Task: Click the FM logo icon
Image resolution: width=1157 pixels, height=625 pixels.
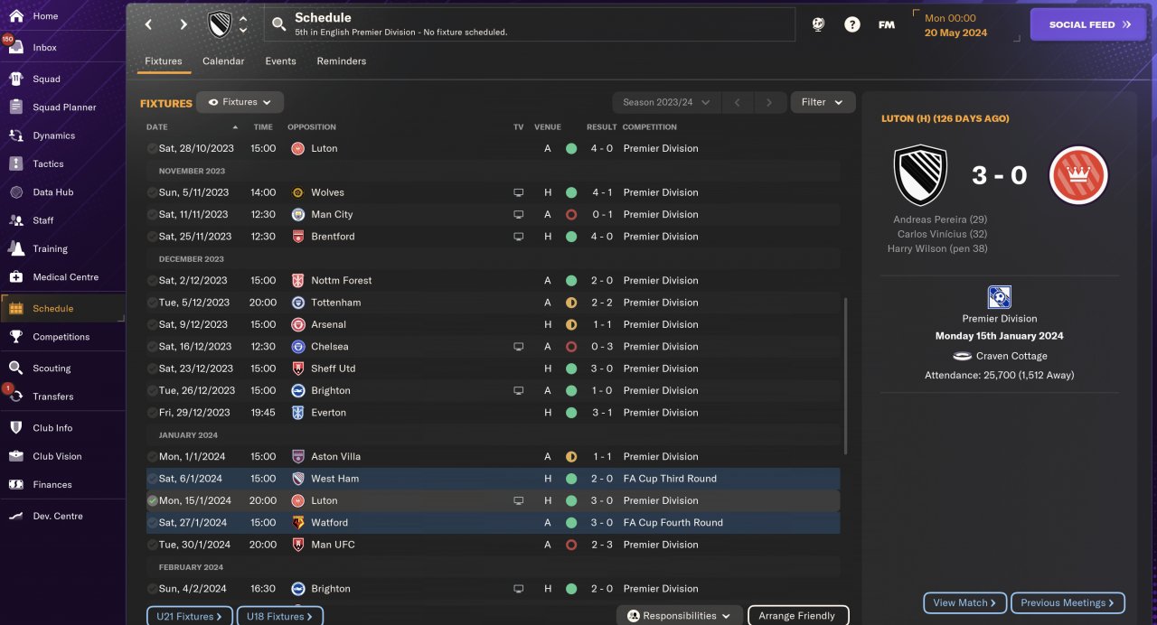Action: pyautogui.click(x=886, y=24)
